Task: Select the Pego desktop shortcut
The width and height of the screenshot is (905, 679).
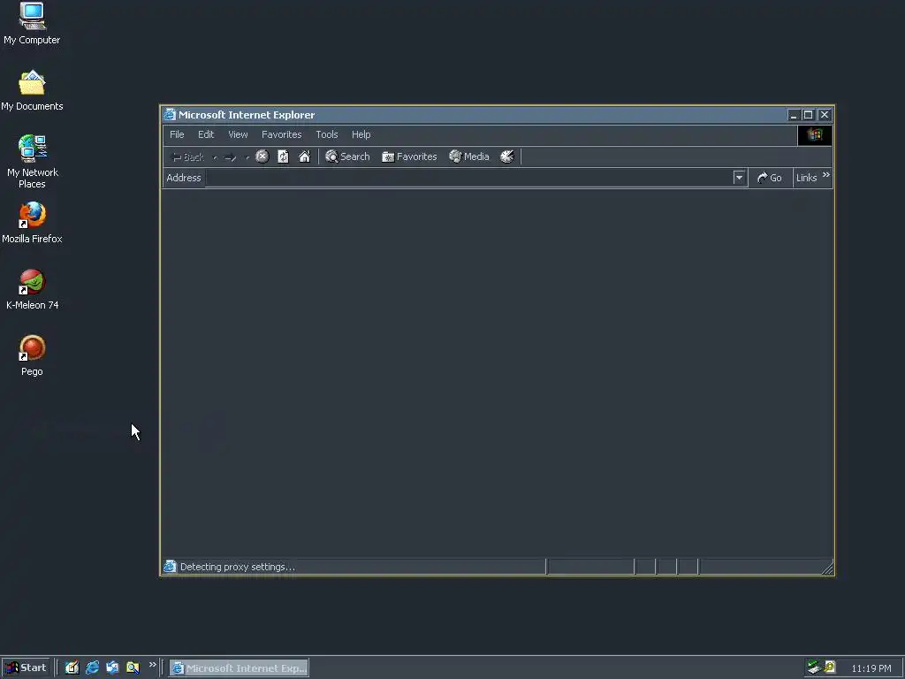Action: click(33, 355)
